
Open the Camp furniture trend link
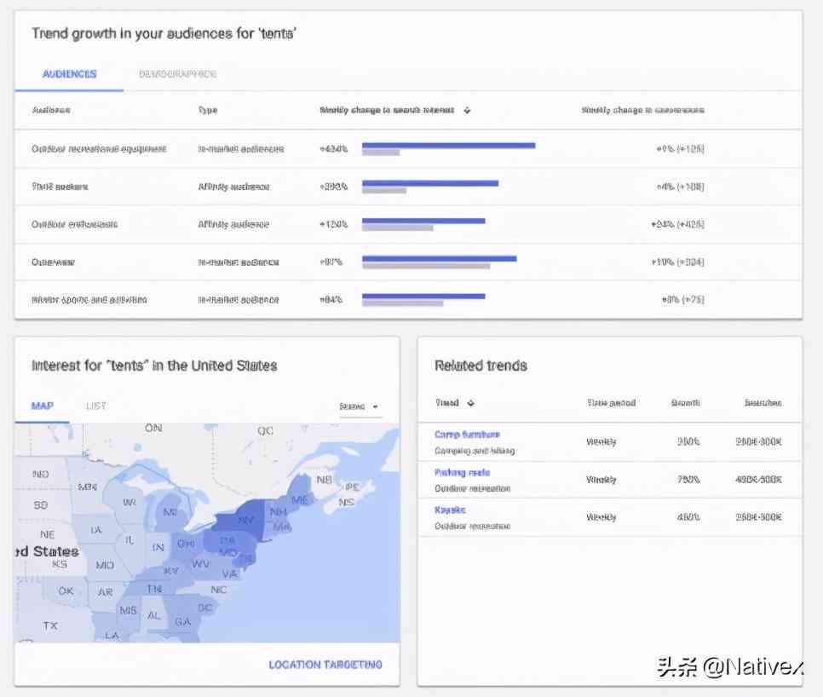click(467, 435)
